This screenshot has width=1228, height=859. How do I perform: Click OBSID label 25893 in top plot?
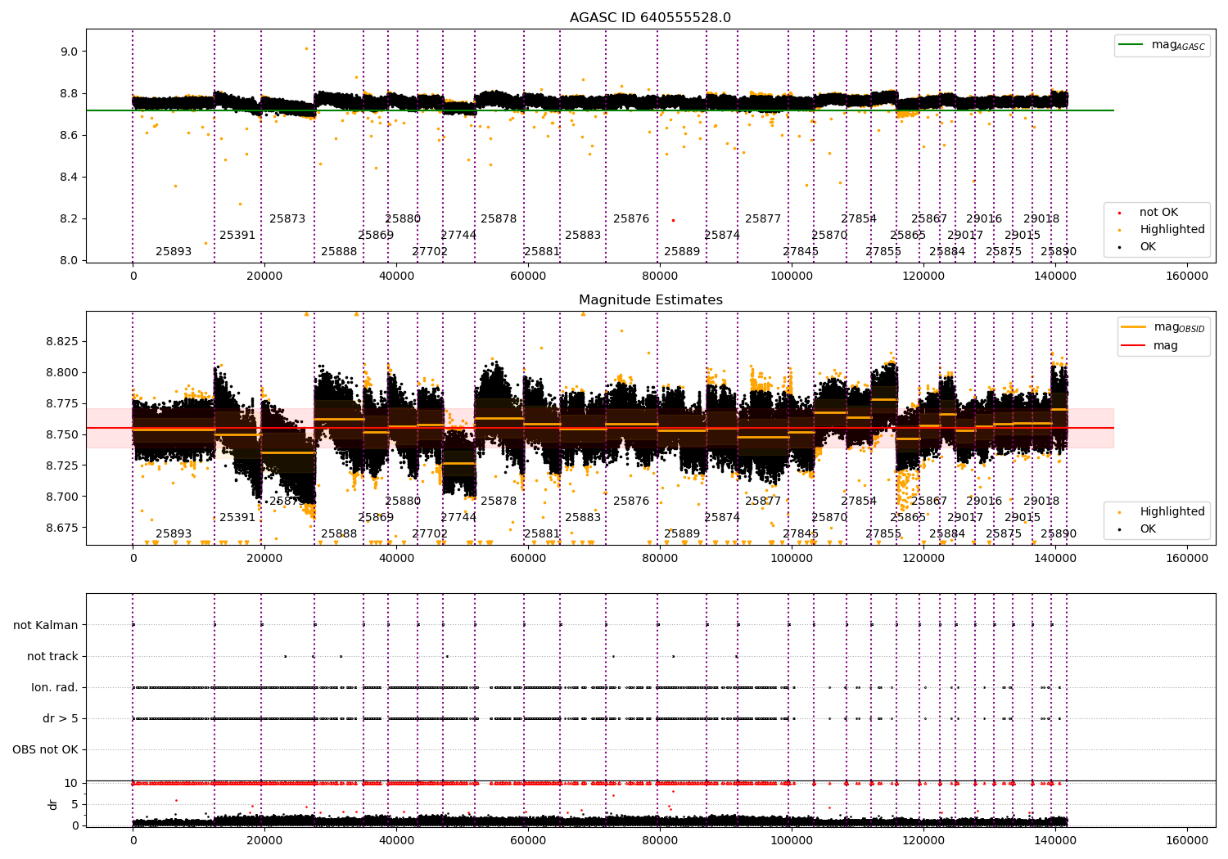tap(174, 252)
